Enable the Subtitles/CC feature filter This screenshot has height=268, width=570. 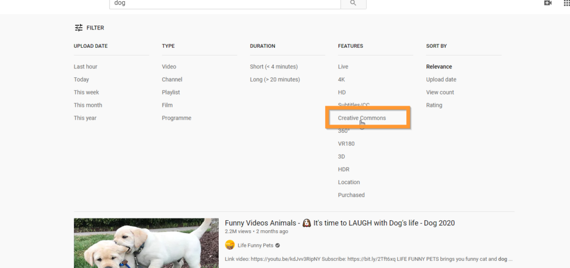coord(353,105)
